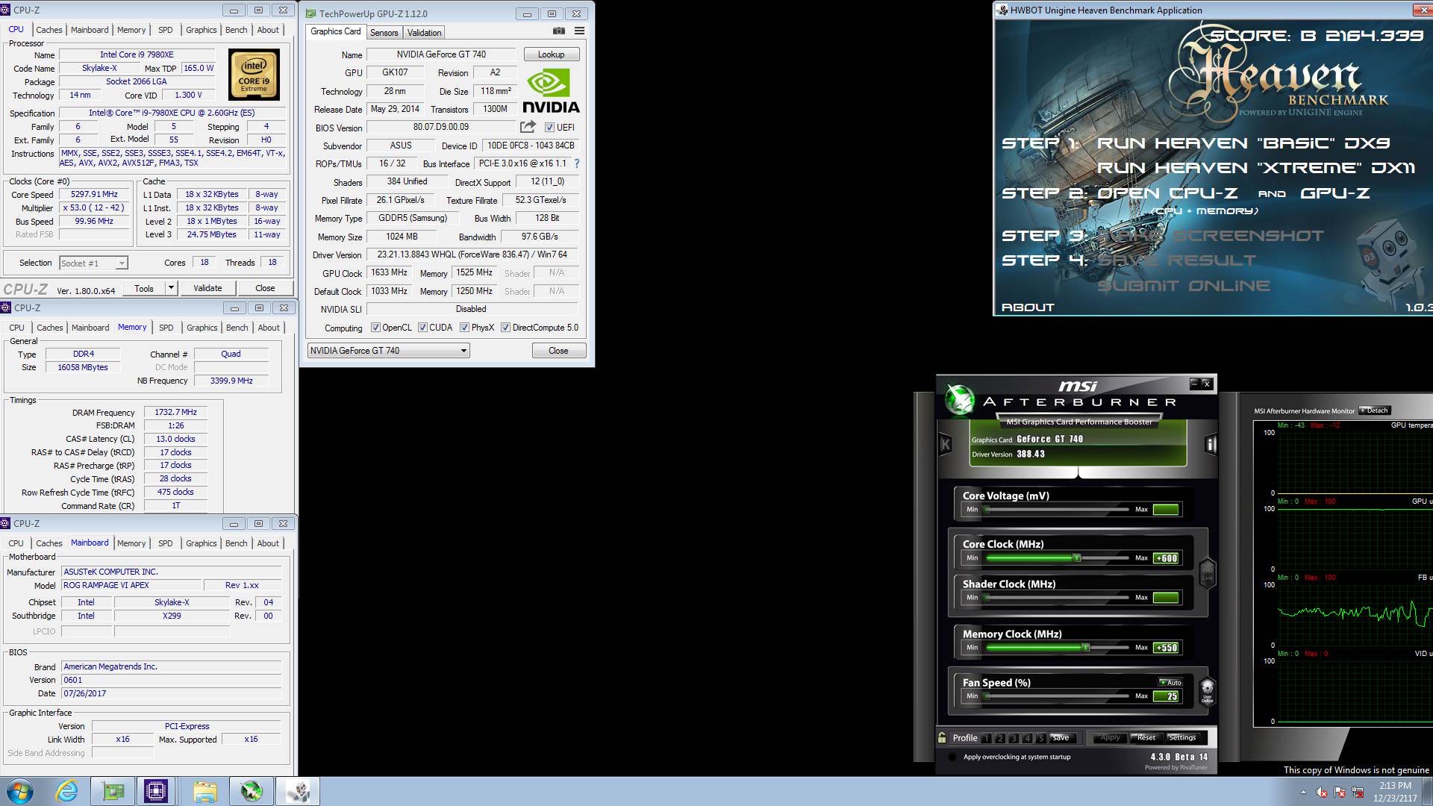This screenshot has height=806, width=1433.
Task: Switch to the Sensors tab in GPU-Z
Action: pyautogui.click(x=384, y=33)
